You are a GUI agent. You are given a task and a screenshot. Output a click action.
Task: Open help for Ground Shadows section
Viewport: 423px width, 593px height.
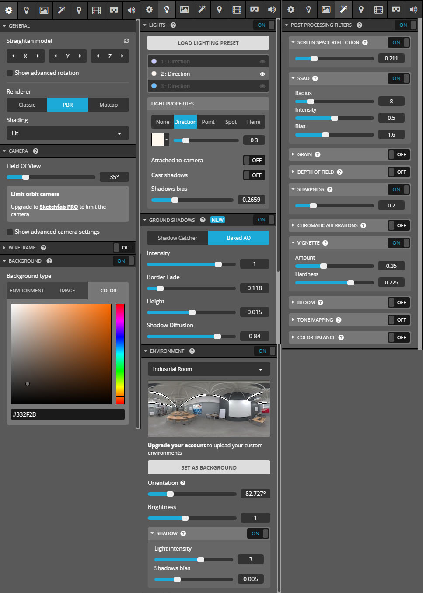[x=203, y=220]
